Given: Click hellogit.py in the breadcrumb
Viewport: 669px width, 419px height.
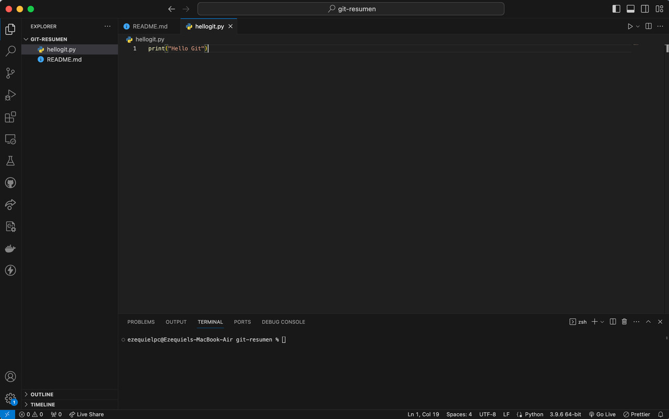Looking at the screenshot, I should 150,39.
